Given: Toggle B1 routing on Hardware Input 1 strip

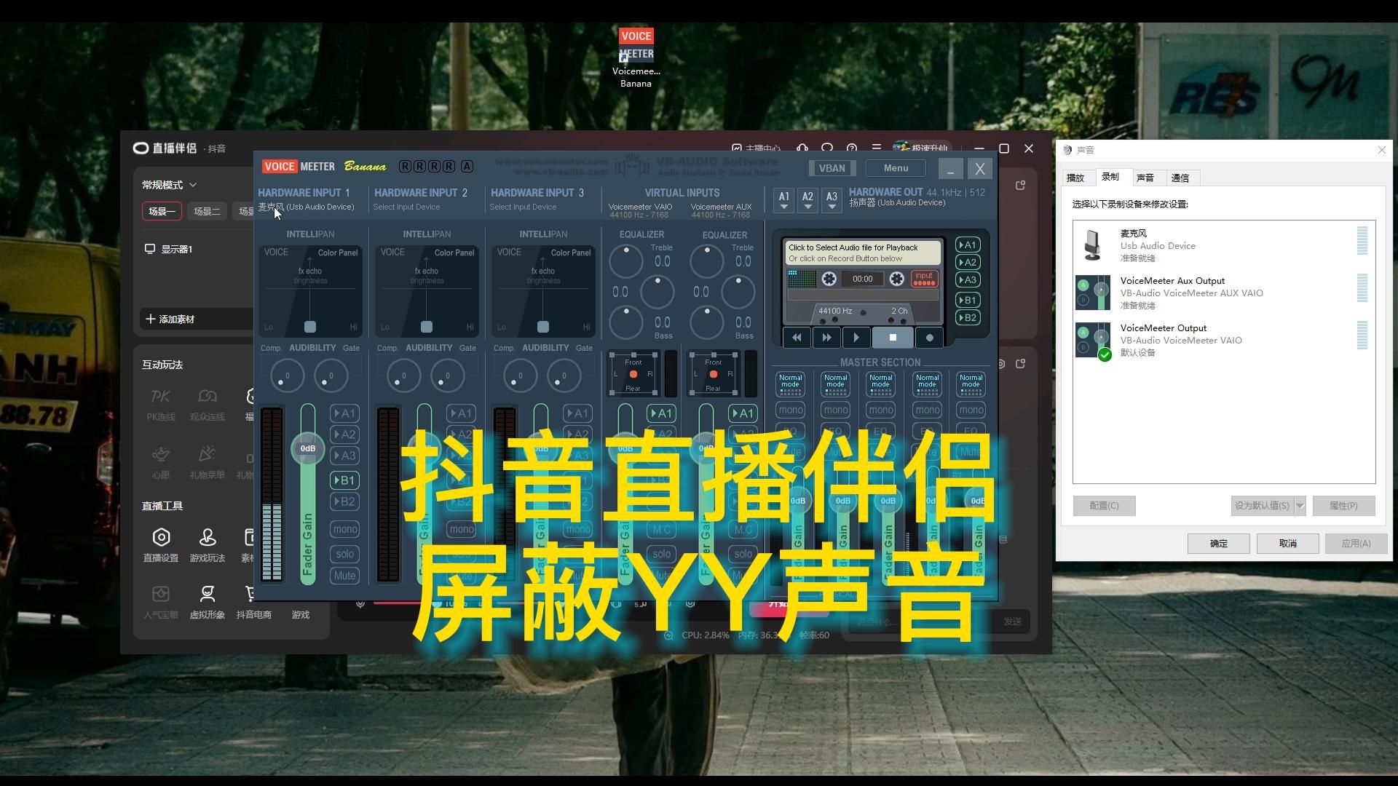Looking at the screenshot, I should [344, 480].
